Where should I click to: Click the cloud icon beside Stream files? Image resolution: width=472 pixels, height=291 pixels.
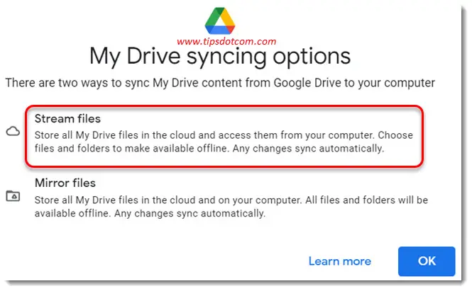pos(13,132)
